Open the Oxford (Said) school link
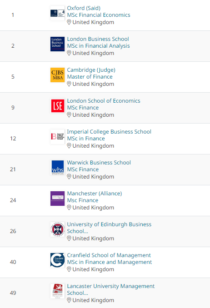Image resolution: width=210 pixels, height=308 pixels. (x=84, y=8)
